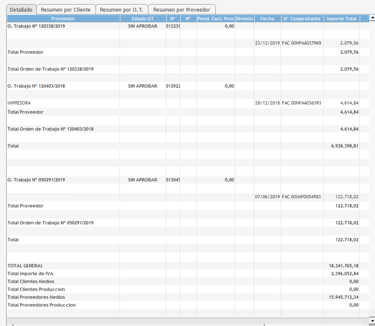
Task: Click the Pend. Fact. Prov column header
Action: pyautogui.click(x=216, y=19)
